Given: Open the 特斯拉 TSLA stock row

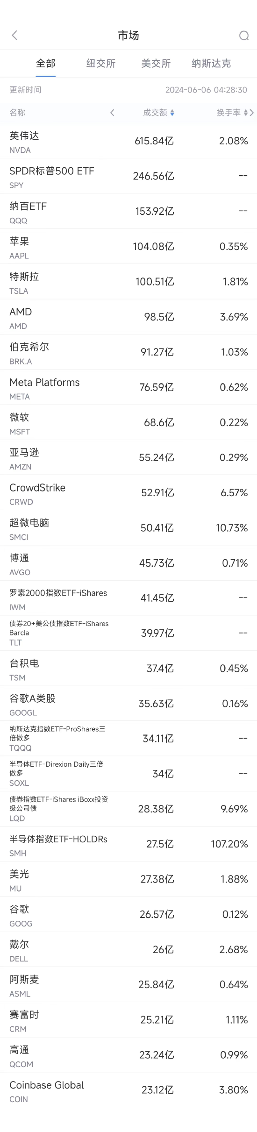Looking at the screenshot, I should (x=128, y=282).
